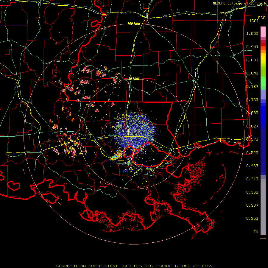
Task: Select the 0.360 legend value
Action: (252, 192)
